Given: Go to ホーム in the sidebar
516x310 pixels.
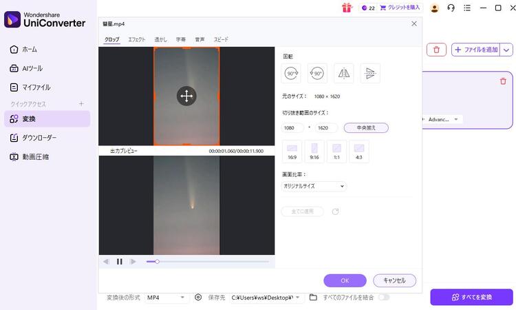Looking at the screenshot, I should [47, 50].
